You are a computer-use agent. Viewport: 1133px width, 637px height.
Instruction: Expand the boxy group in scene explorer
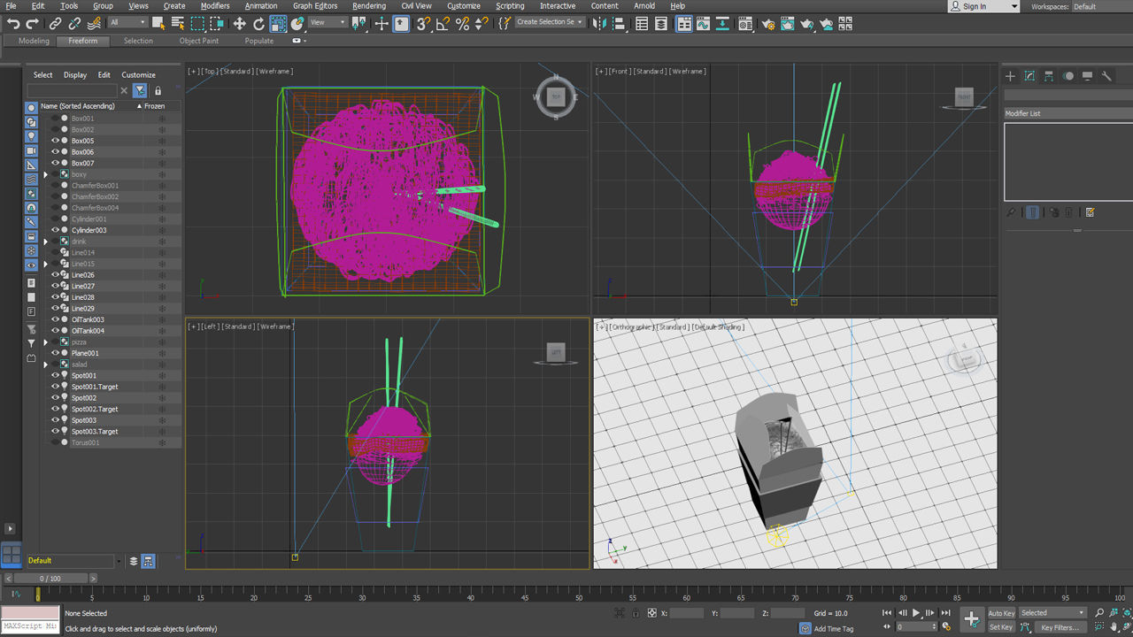(x=45, y=174)
